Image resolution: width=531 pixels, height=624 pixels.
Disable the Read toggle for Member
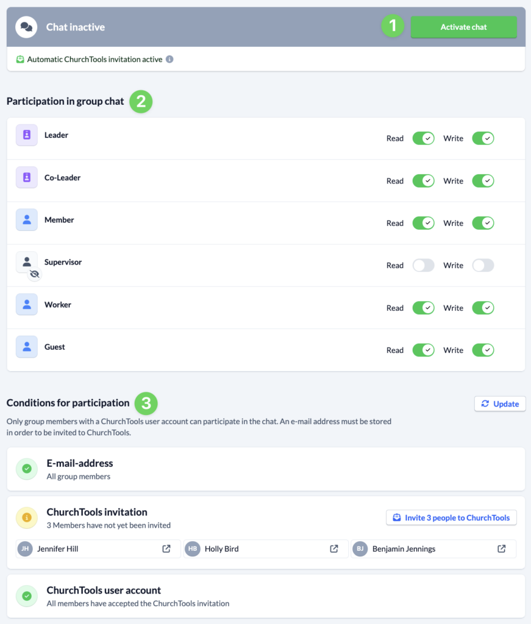coord(423,222)
